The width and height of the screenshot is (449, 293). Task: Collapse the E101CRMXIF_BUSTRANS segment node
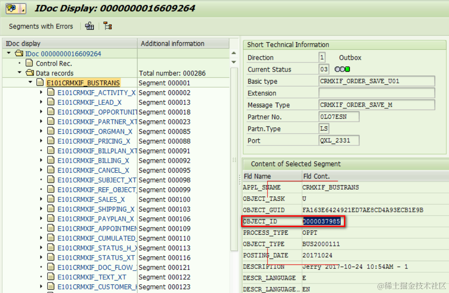(30, 82)
